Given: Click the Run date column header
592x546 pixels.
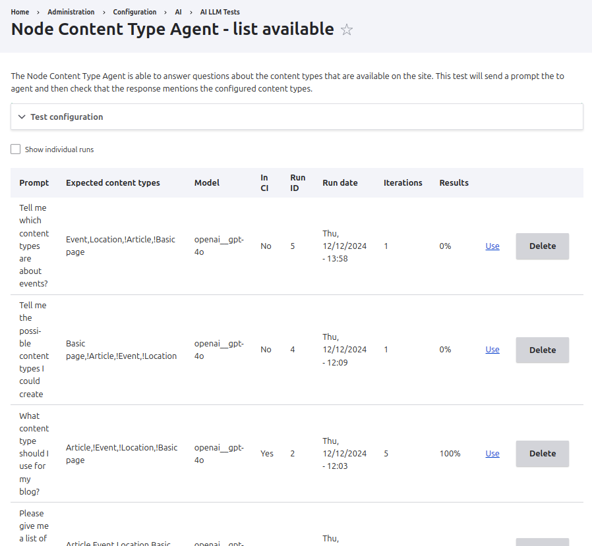Looking at the screenshot, I should click(x=340, y=183).
